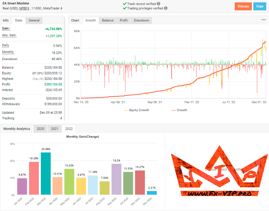269x211 pixels.
Task: View 2021 monthly analytics
Action: click(54, 129)
